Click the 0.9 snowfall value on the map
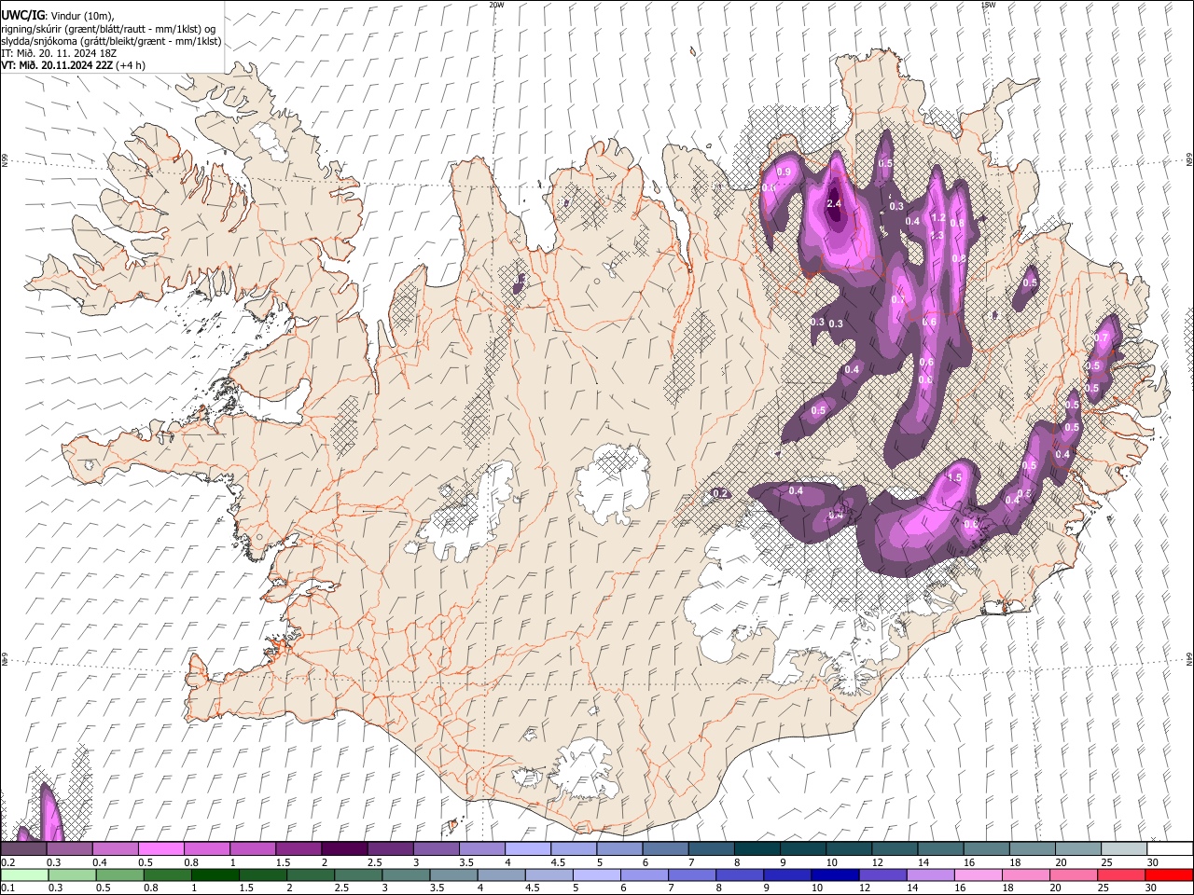1194x895 pixels. (x=784, y=172)
